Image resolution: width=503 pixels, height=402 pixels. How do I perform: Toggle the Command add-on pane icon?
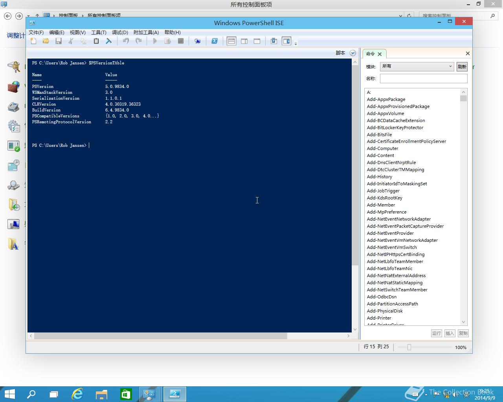(286, 41)
